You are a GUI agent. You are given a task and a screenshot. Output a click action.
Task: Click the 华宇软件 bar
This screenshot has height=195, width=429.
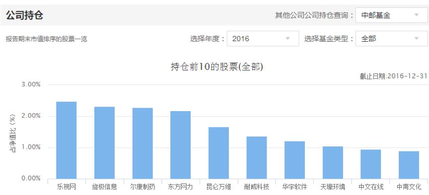click(x=294, y=160)
